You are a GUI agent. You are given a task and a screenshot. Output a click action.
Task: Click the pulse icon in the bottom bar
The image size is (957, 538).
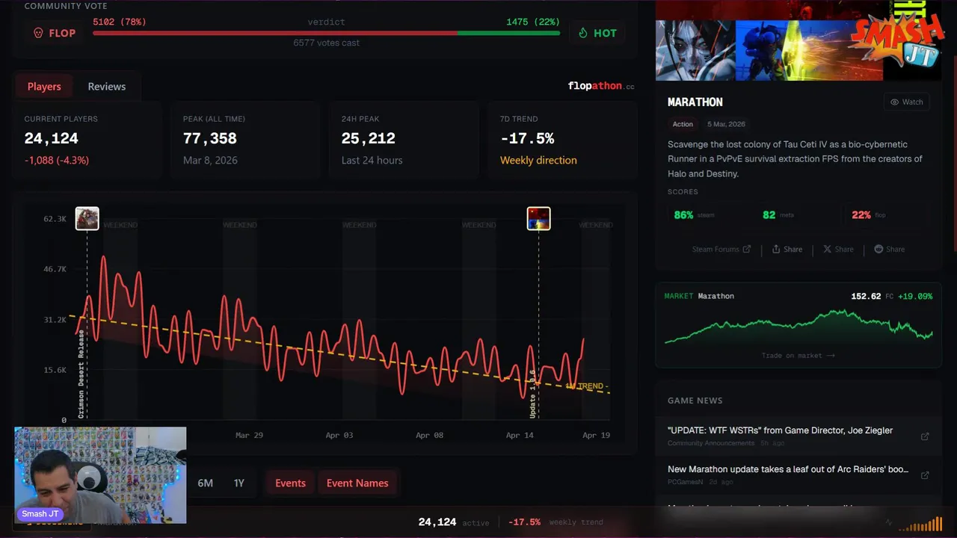point(889,522)
